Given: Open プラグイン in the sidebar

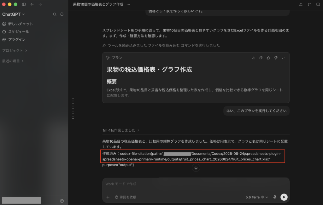Looking at the screenshot, I should coord(14,39).
